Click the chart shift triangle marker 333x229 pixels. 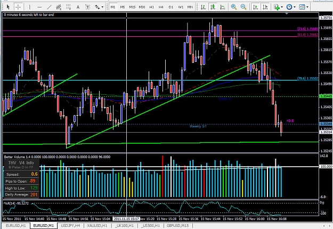pyautogui.click(x=287, y=14)
